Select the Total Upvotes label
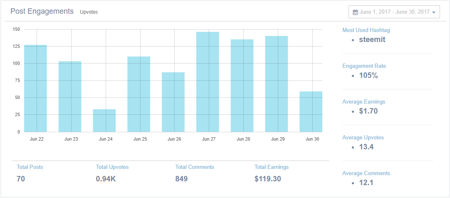This screenshot has height=198, width=450. 112,167
